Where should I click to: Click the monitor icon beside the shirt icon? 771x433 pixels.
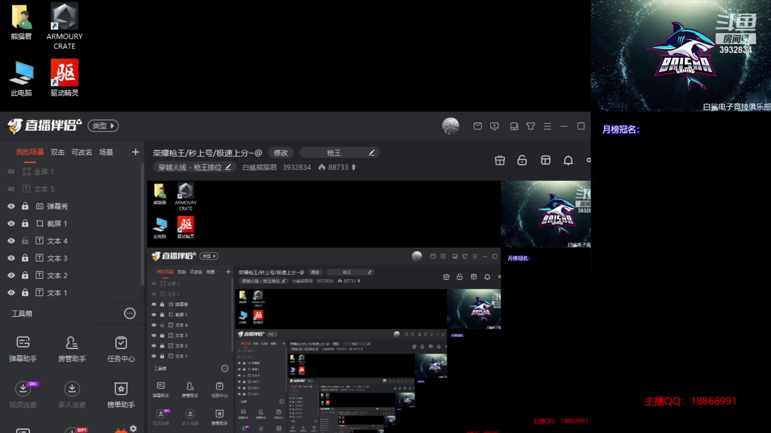tap(514, 126)
